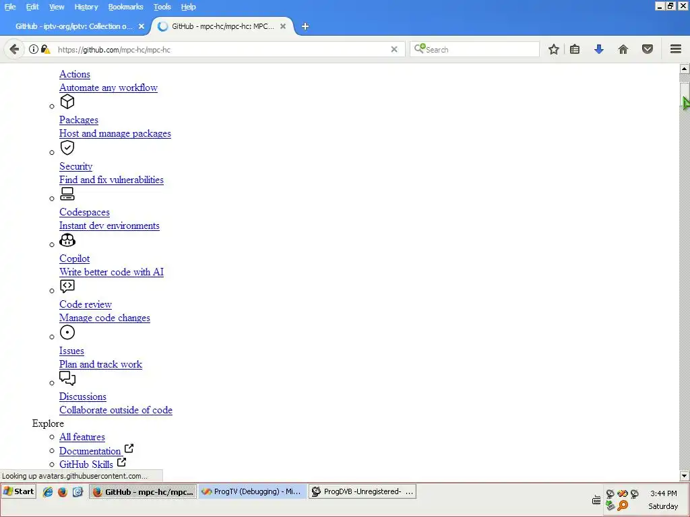The width and height of the screenshot is (690, 517).
Task: Click the Security shield icon
Action: coord(67,147)
